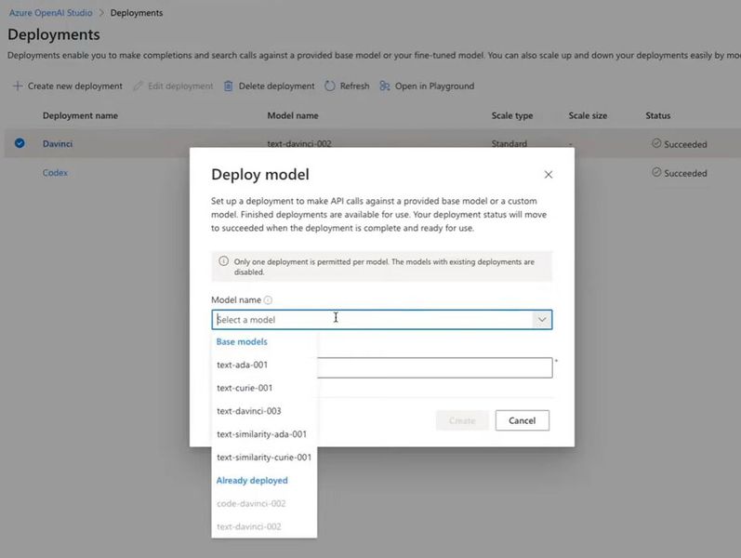741x558 pixels.
Task: Click the Deploy model dialog title
Action: click(x=260, y=175)
